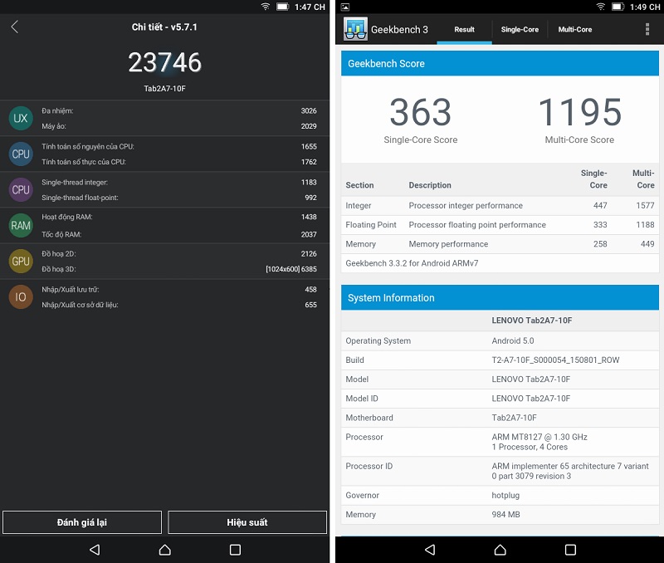Click the Hiệu suất button

(x=247, y=521)
